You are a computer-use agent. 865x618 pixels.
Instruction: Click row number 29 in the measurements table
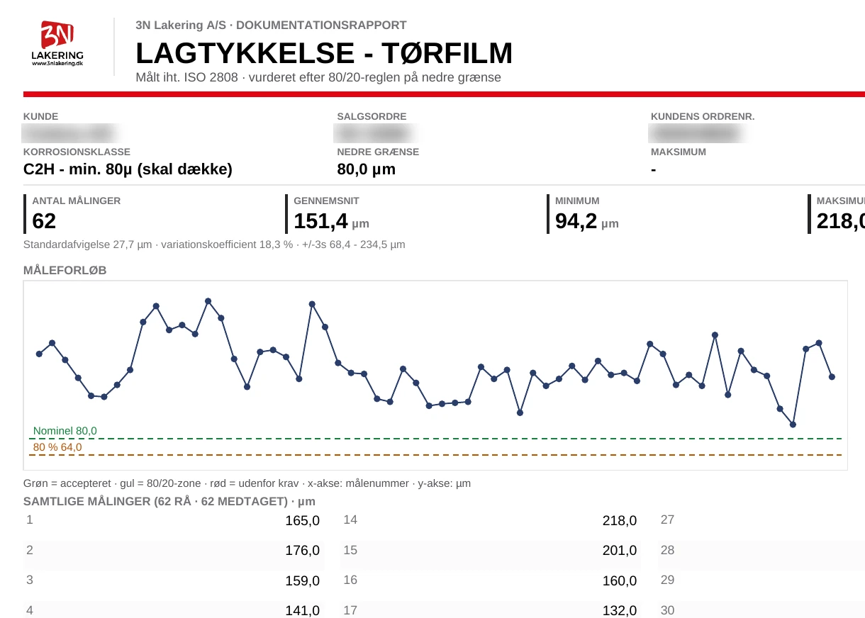[x=667, y=580]
